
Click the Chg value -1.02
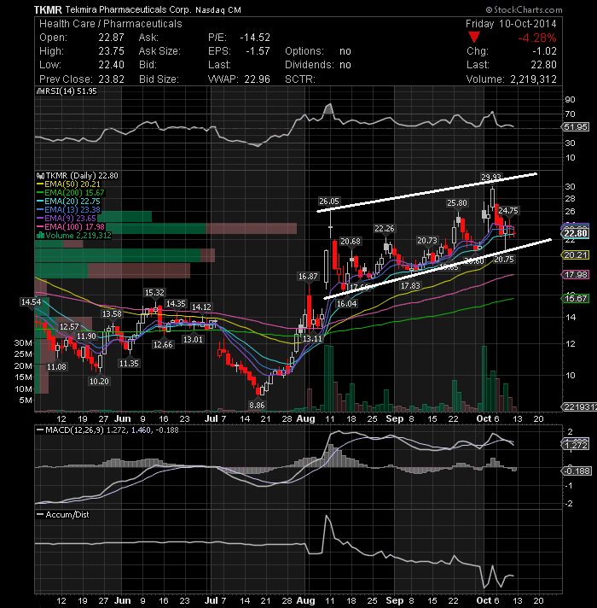click(x=544, y=51)
